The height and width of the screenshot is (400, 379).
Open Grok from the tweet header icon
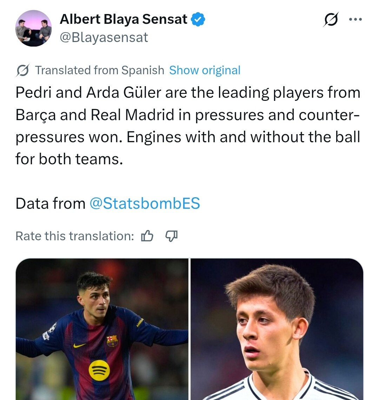click(x=331, y=20)
